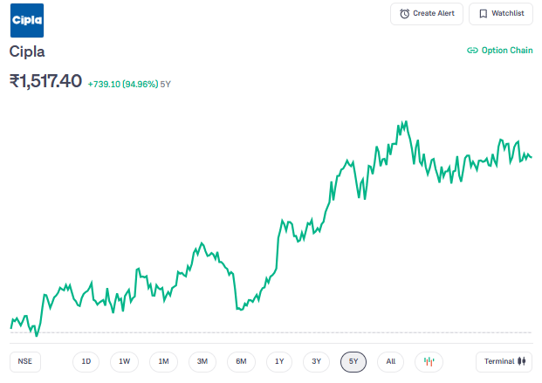542x383 pixels.
Task: Select the 1W time range
Action: [x=124, y=361]
